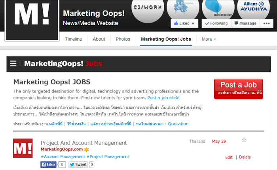Click the 'แจ้งการชำระเงินคลิกที่นี่' link

point(111,124)
